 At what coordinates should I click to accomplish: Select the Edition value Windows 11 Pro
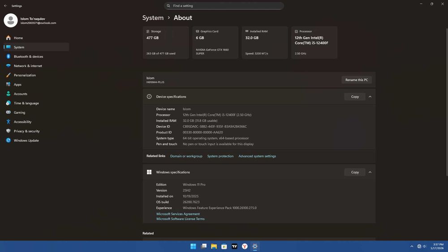(x=194, y=184)
